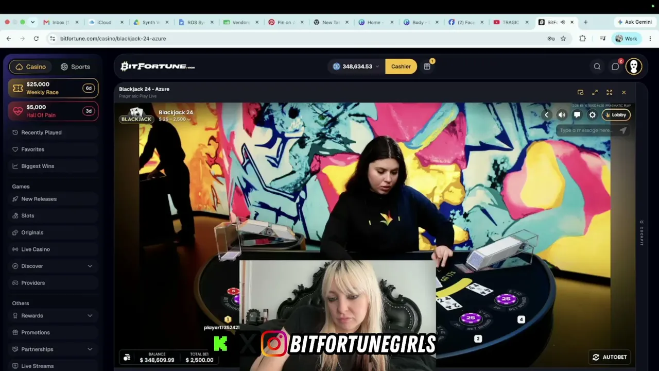Close the Blackjack 24 game panel

[x=623, y=92]
